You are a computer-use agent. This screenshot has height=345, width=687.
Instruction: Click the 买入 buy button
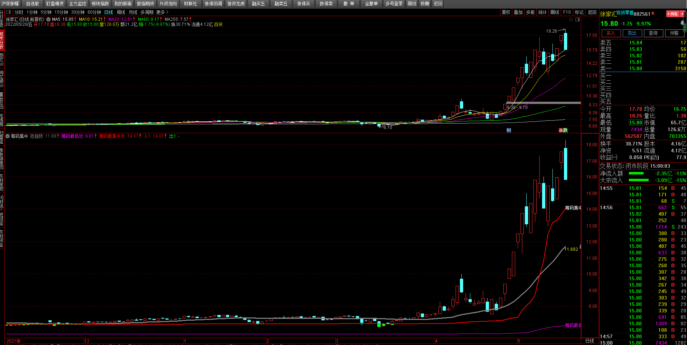click(x=611, y=33)
